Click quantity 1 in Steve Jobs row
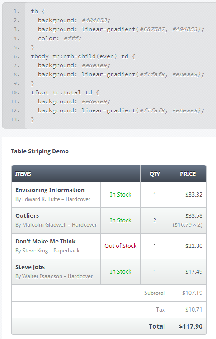 click(155, 272)
